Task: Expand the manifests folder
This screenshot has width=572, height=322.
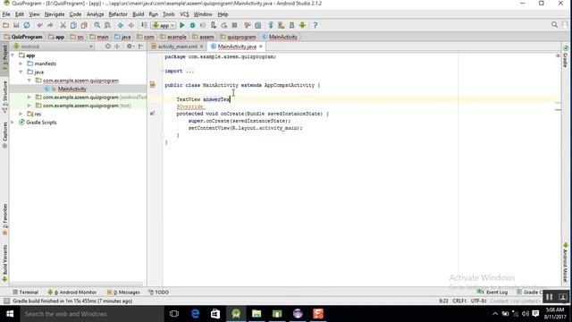Action: point(21,64)
